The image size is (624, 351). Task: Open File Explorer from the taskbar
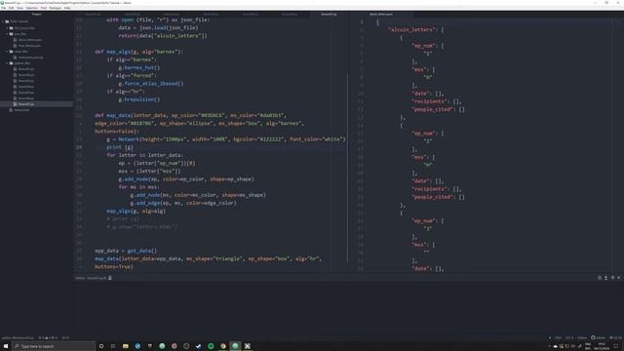coord(126,346)
